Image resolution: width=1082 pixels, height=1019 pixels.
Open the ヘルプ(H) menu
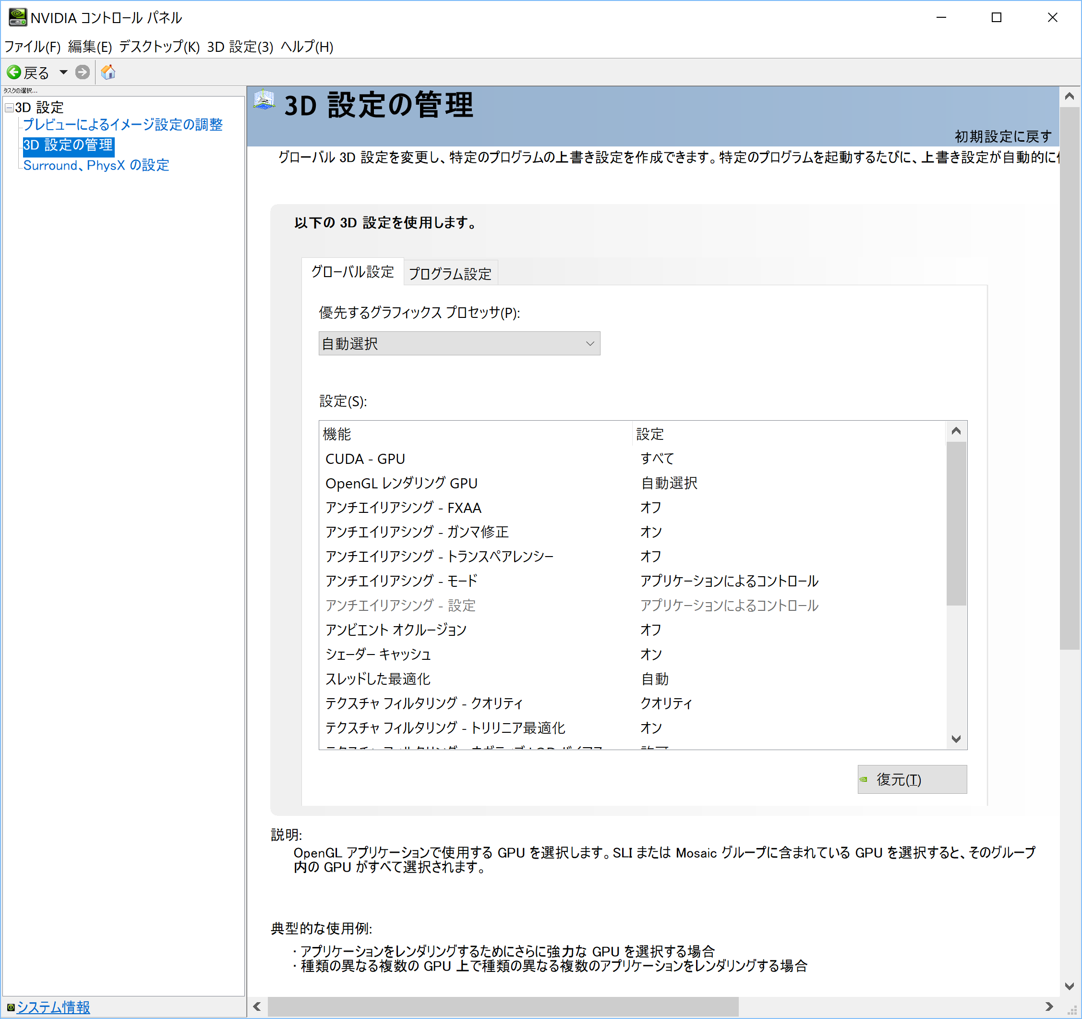click(x=307, y=47)
